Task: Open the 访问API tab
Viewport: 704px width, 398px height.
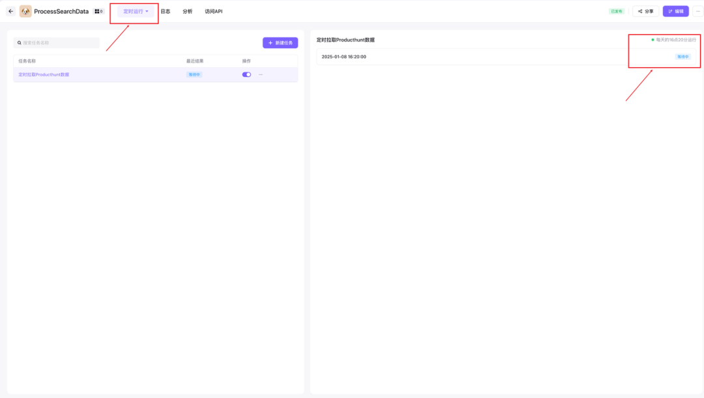Action: [214, 11]
